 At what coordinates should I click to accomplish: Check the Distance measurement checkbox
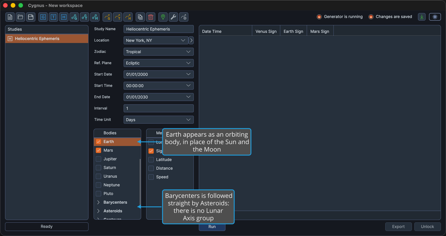pos(151,168)
